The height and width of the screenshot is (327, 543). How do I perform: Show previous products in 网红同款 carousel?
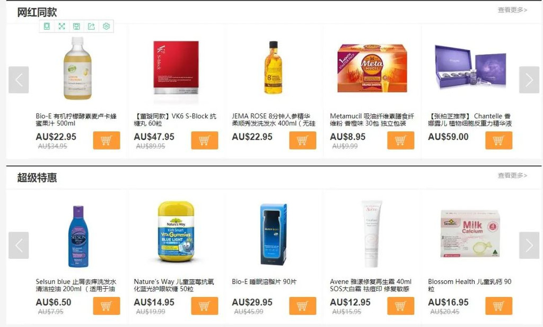coord(19,80)
